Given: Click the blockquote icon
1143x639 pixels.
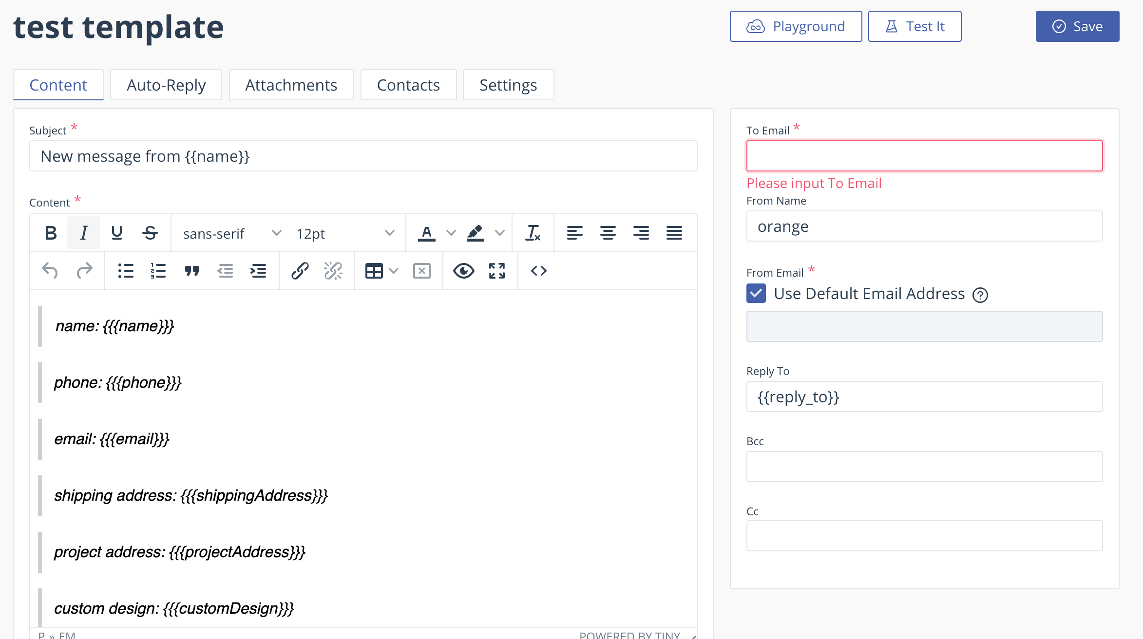Looking at the screenshot, I should [192, 271].
